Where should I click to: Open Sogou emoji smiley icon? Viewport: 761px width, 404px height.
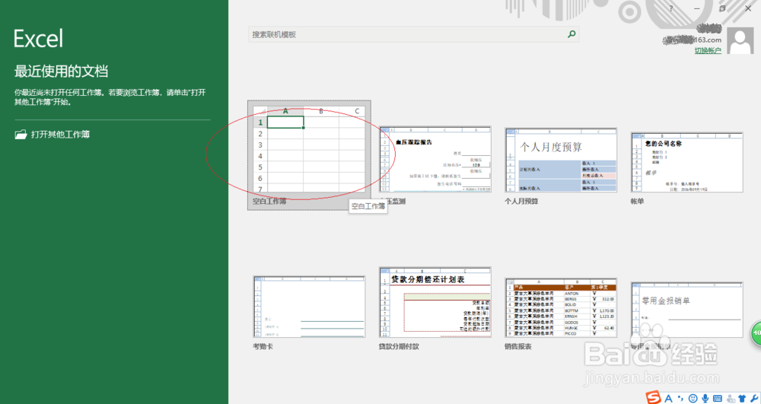[x=693, y=398]
